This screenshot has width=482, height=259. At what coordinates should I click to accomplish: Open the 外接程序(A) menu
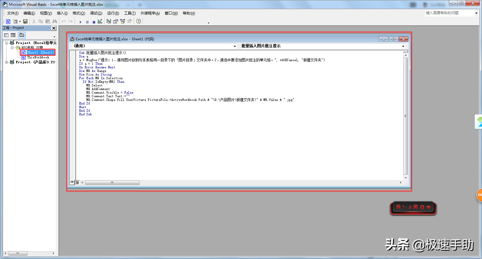[150, 13]
